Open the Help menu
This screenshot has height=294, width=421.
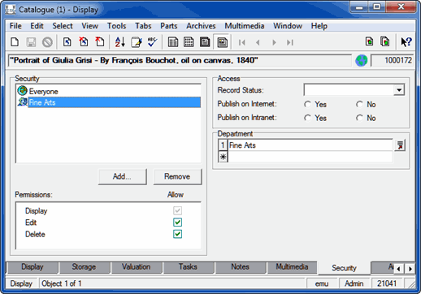[x=319, y=26]
